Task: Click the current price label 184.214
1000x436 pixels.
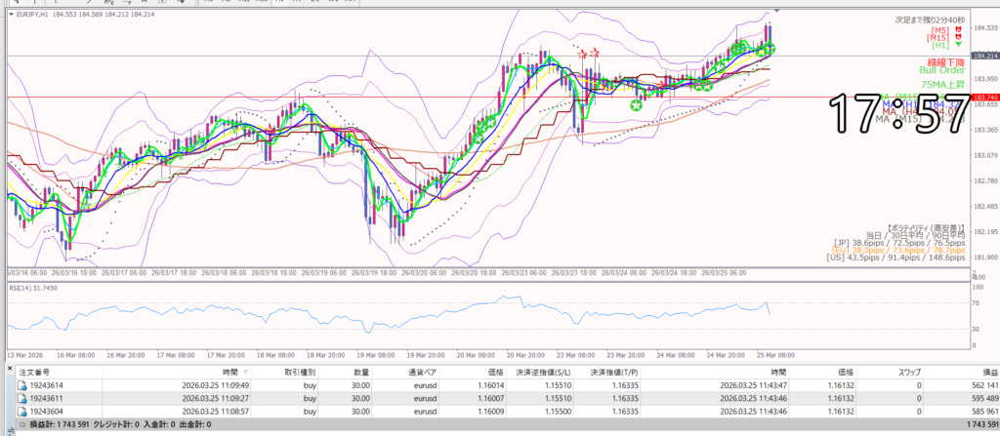Action: pos(986,57)
